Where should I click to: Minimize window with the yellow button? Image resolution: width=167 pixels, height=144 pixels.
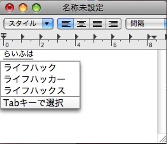pos(23,8)
